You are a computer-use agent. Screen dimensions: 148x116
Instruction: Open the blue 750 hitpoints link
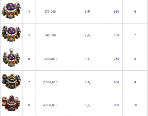click(116, 59)
